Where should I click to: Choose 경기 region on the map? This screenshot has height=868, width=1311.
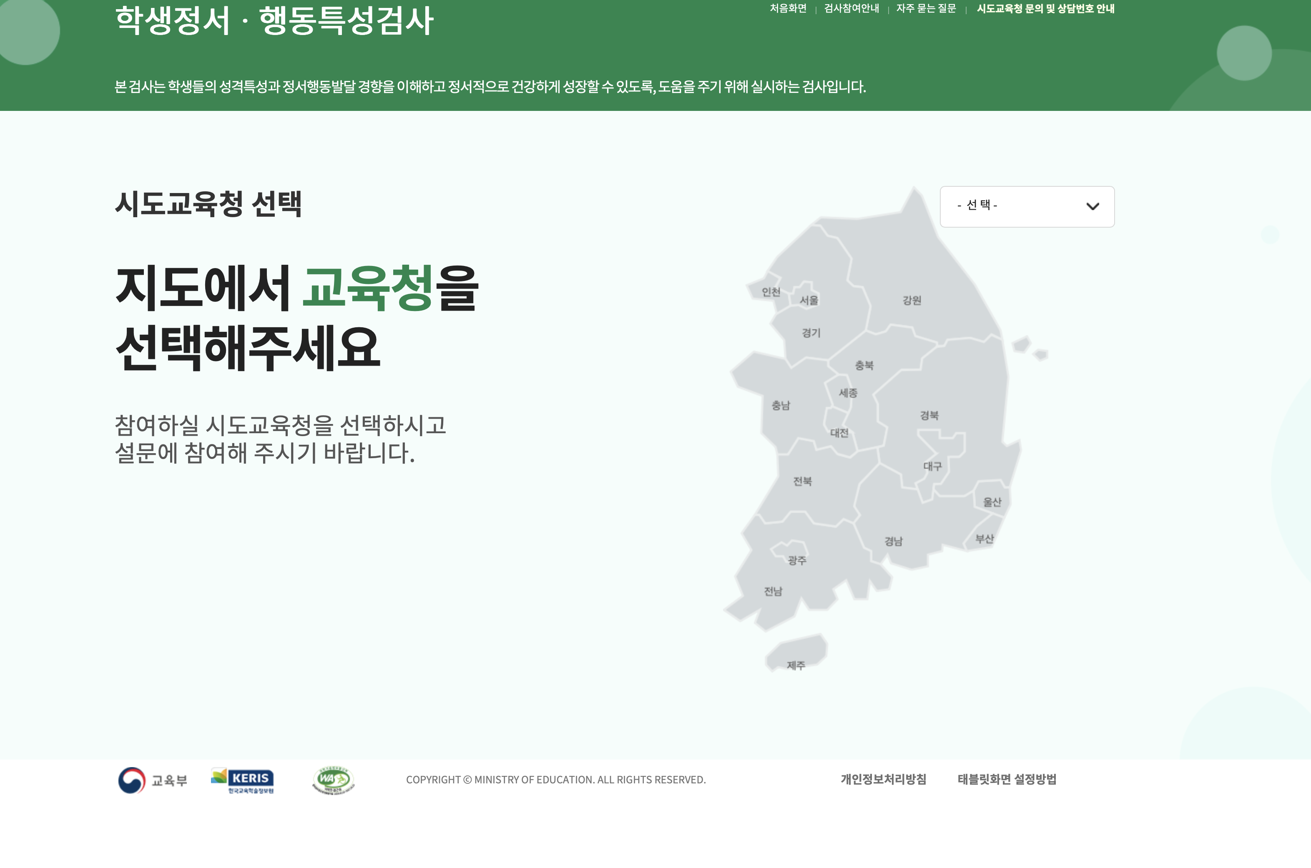811,333
